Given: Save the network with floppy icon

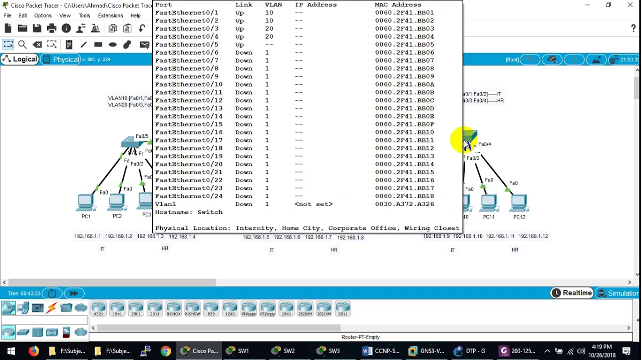Looking at the screenshot, I should tap(37, 28).
